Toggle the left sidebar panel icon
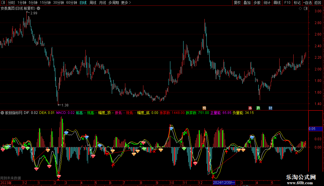The width and height of the screenshot is (324, 186). [x=3, y=3]
